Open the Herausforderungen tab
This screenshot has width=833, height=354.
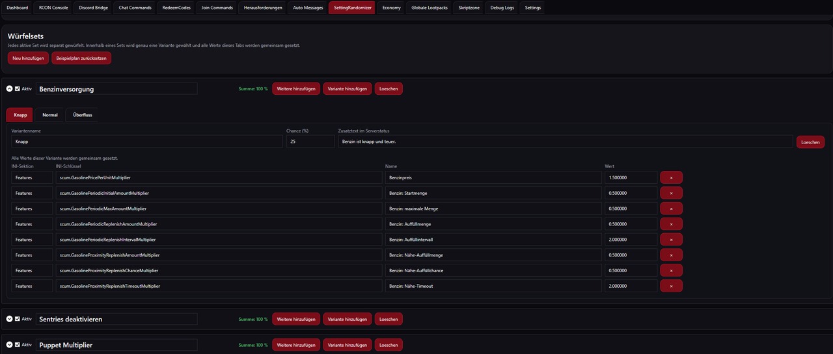263,8
